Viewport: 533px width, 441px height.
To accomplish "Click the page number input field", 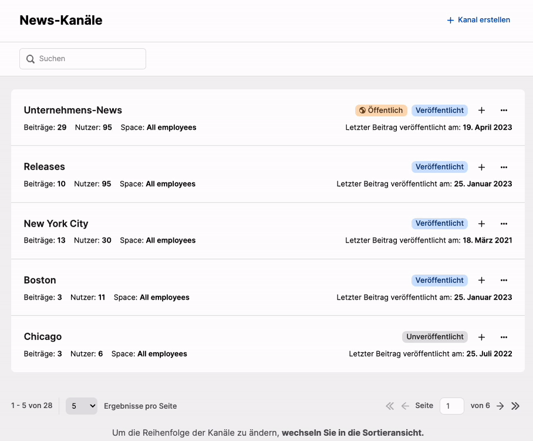I will [452, 406].
